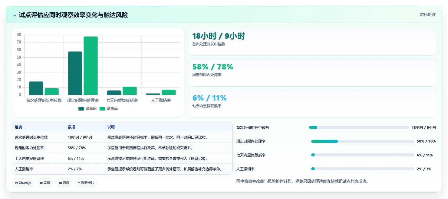
Task: Toggle the 试点后 legend entry in the chart
Action: click(x=108, y=109)
